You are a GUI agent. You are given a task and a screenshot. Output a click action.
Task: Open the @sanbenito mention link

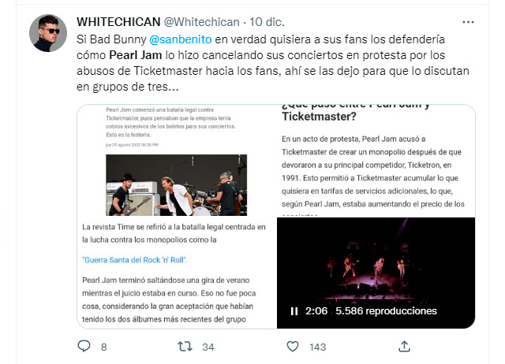pyautogui.click(x=181, y=39)
